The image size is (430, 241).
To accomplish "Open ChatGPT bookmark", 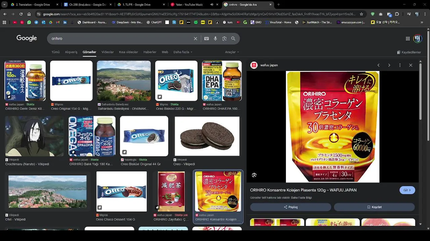I will click(x=154, y=22).
